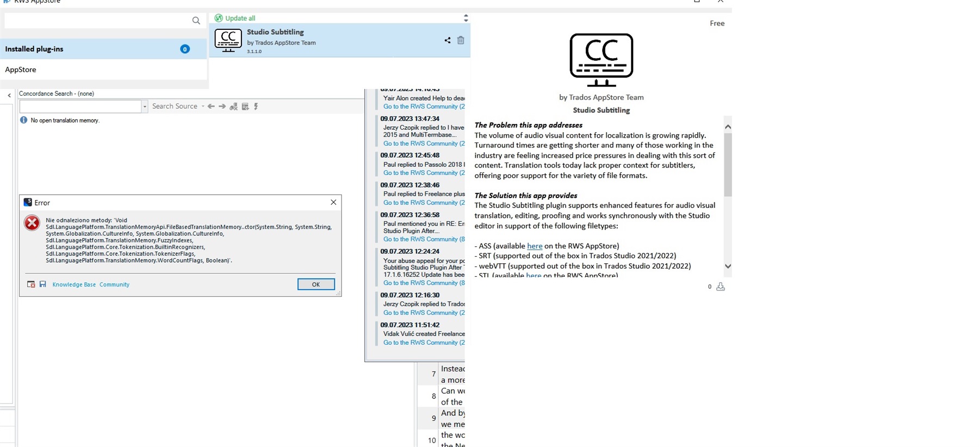Click the info icon beside no memory message

(x=23, y=120)
